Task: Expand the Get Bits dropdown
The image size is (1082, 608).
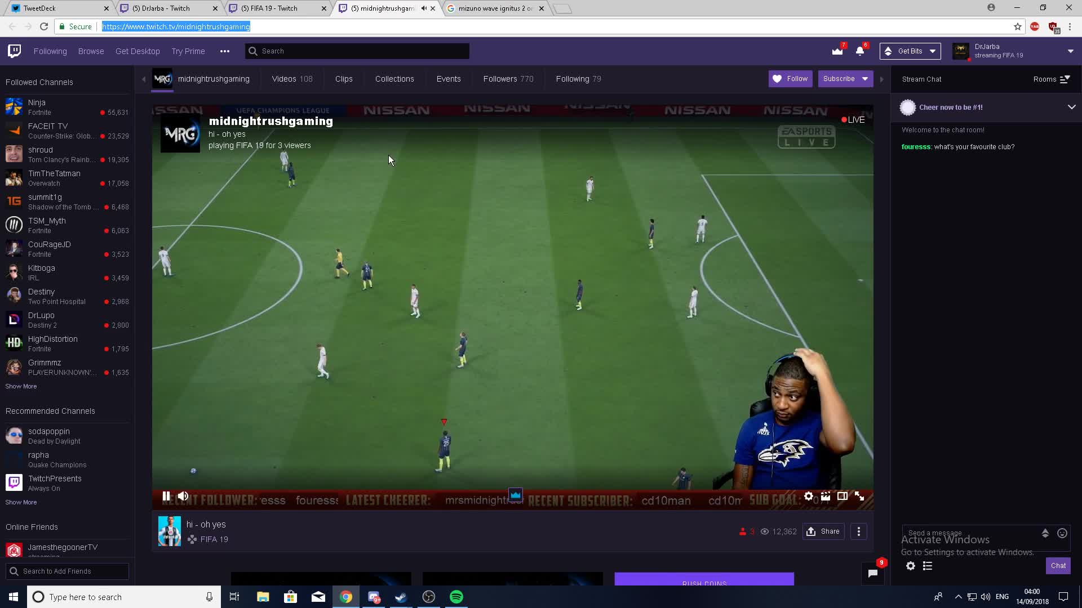Action: click(x=933, y=51)
